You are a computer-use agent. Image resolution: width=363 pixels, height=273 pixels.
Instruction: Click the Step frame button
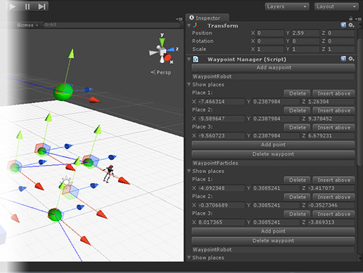click(42, 6)
